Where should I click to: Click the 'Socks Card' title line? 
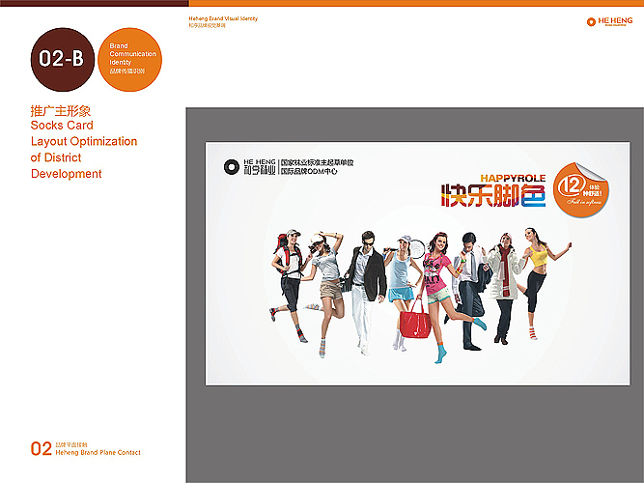(x=62, y=125)
